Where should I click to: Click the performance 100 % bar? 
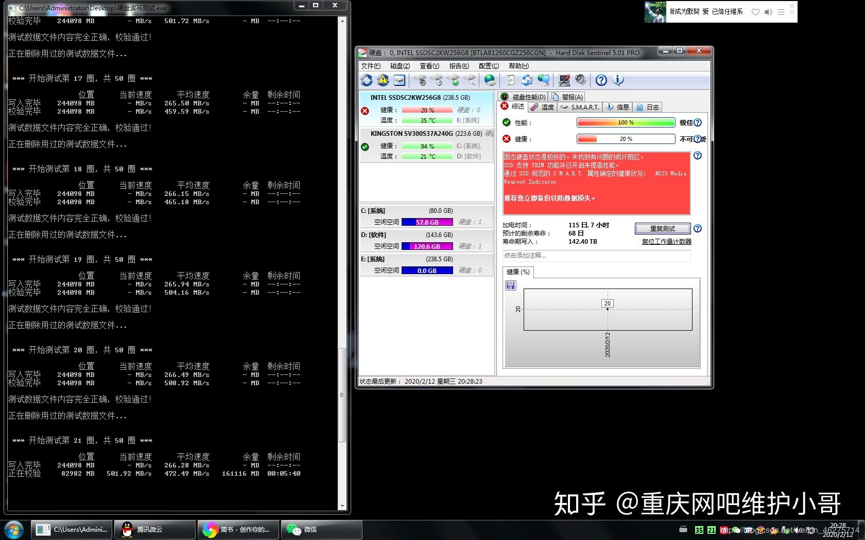click(626, 122)
